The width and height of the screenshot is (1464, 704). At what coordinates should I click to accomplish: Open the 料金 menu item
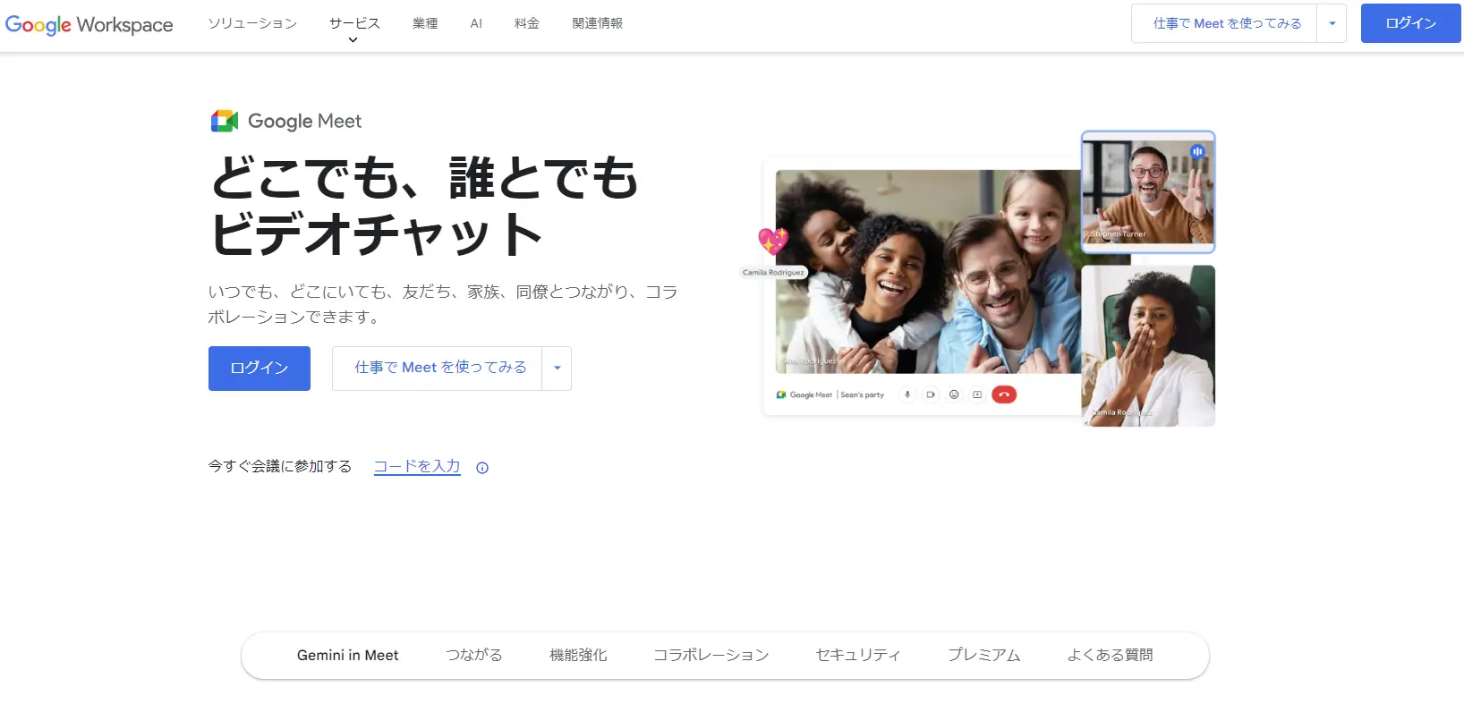[527, 23]
